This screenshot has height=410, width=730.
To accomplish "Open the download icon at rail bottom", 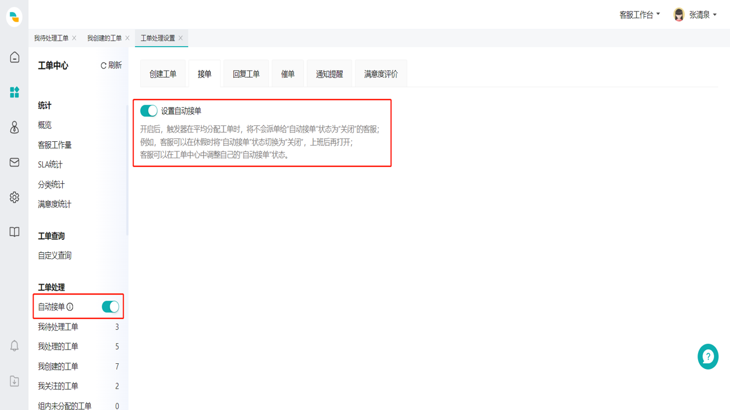I will coord(15,381).
